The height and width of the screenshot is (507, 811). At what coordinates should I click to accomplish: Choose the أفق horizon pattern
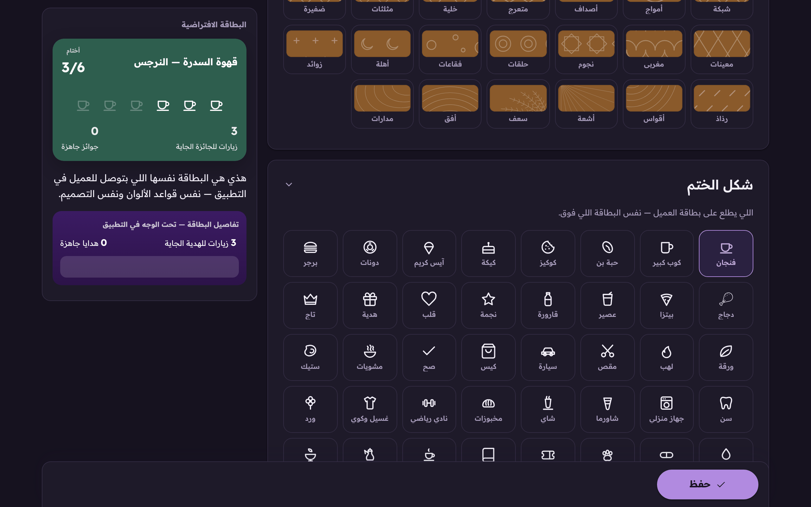450,104
